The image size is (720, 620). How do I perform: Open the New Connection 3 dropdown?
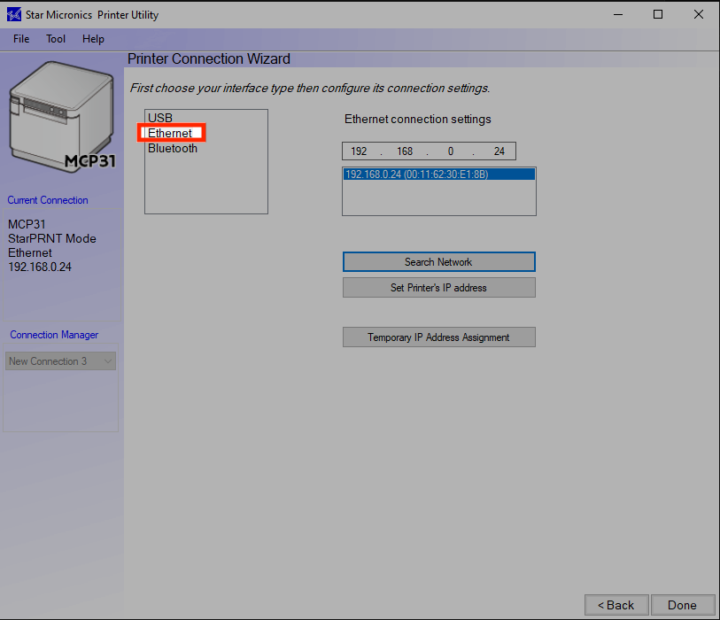tap(60, 360)
